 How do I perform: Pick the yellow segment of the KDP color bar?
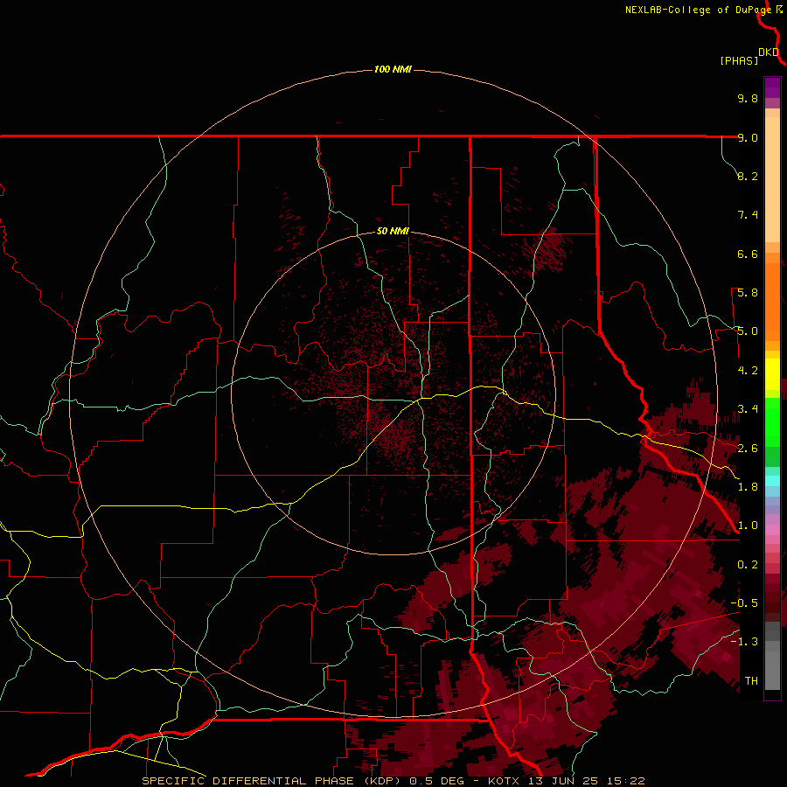click(772, 374)
